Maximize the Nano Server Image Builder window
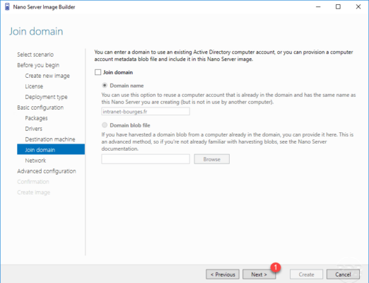Image resolution: width=369 pixels, height=283 pixels. [338, 7]
